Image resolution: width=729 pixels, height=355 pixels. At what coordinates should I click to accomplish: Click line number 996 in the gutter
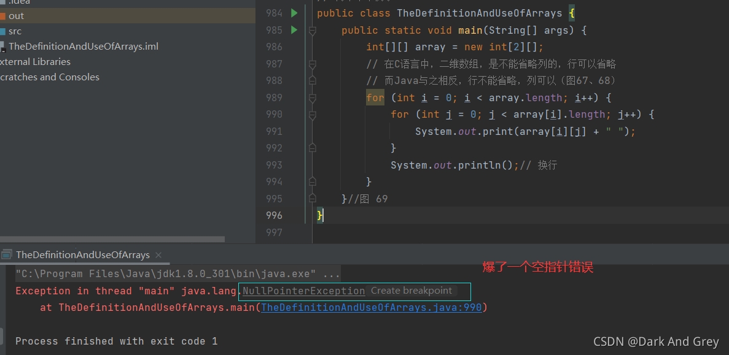coord(274,215)
